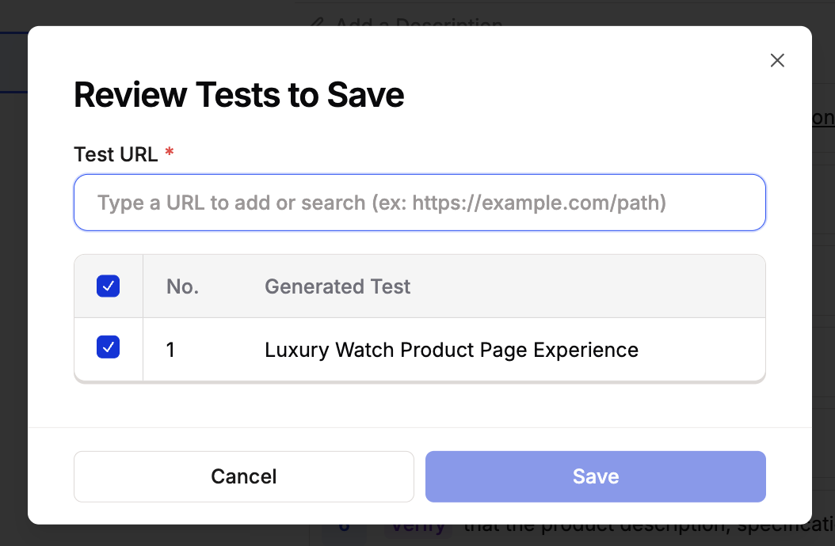Click the underlined link at right edge
This screenshot has height=546, width=835.
823,118
